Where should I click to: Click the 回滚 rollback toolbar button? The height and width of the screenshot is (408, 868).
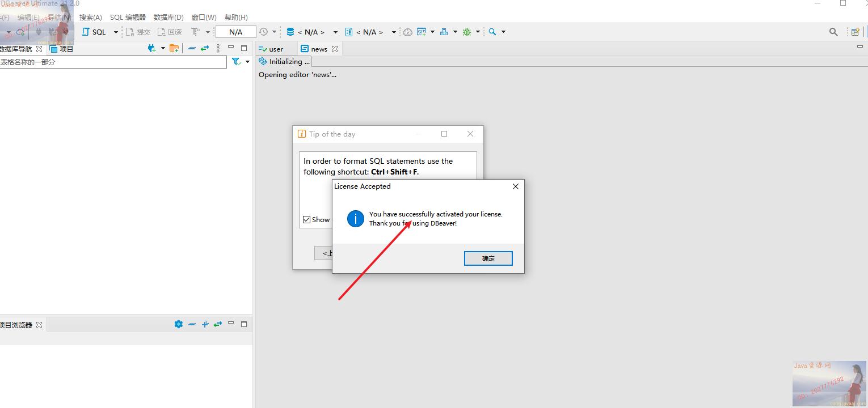pos(170,32)
